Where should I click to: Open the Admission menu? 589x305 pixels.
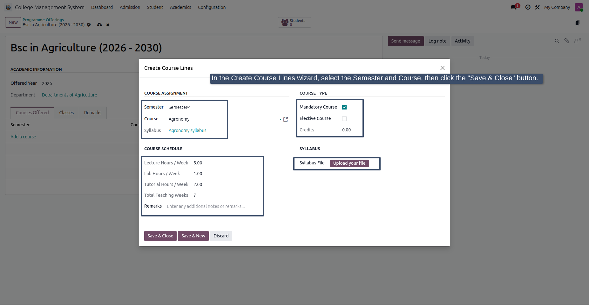coord(130,7)
